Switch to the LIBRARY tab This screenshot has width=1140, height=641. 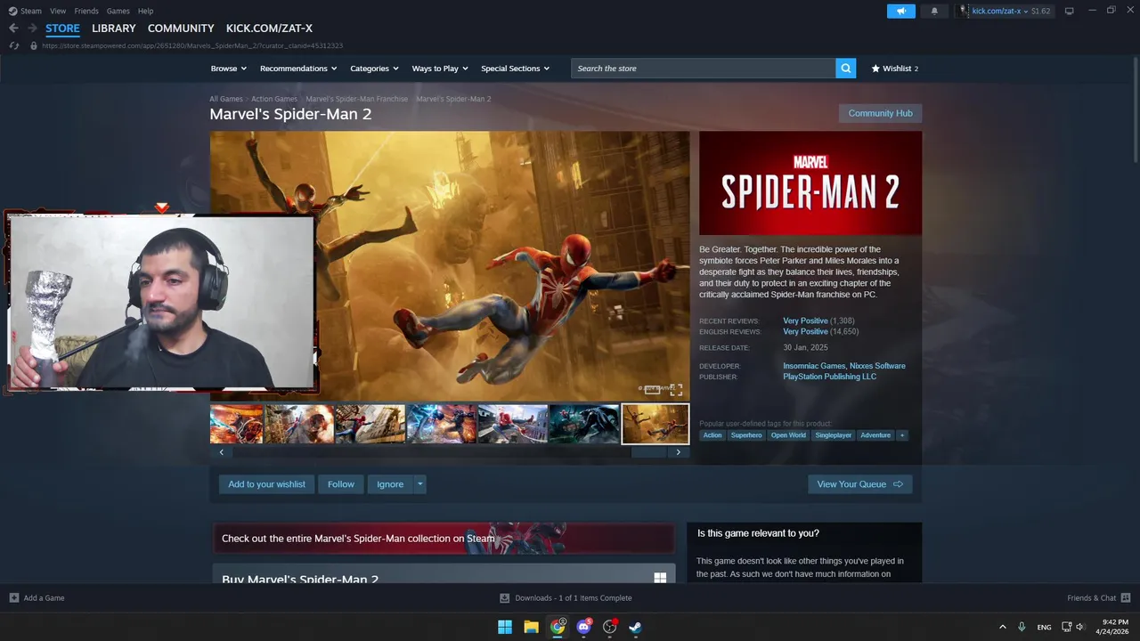(114, 28)
